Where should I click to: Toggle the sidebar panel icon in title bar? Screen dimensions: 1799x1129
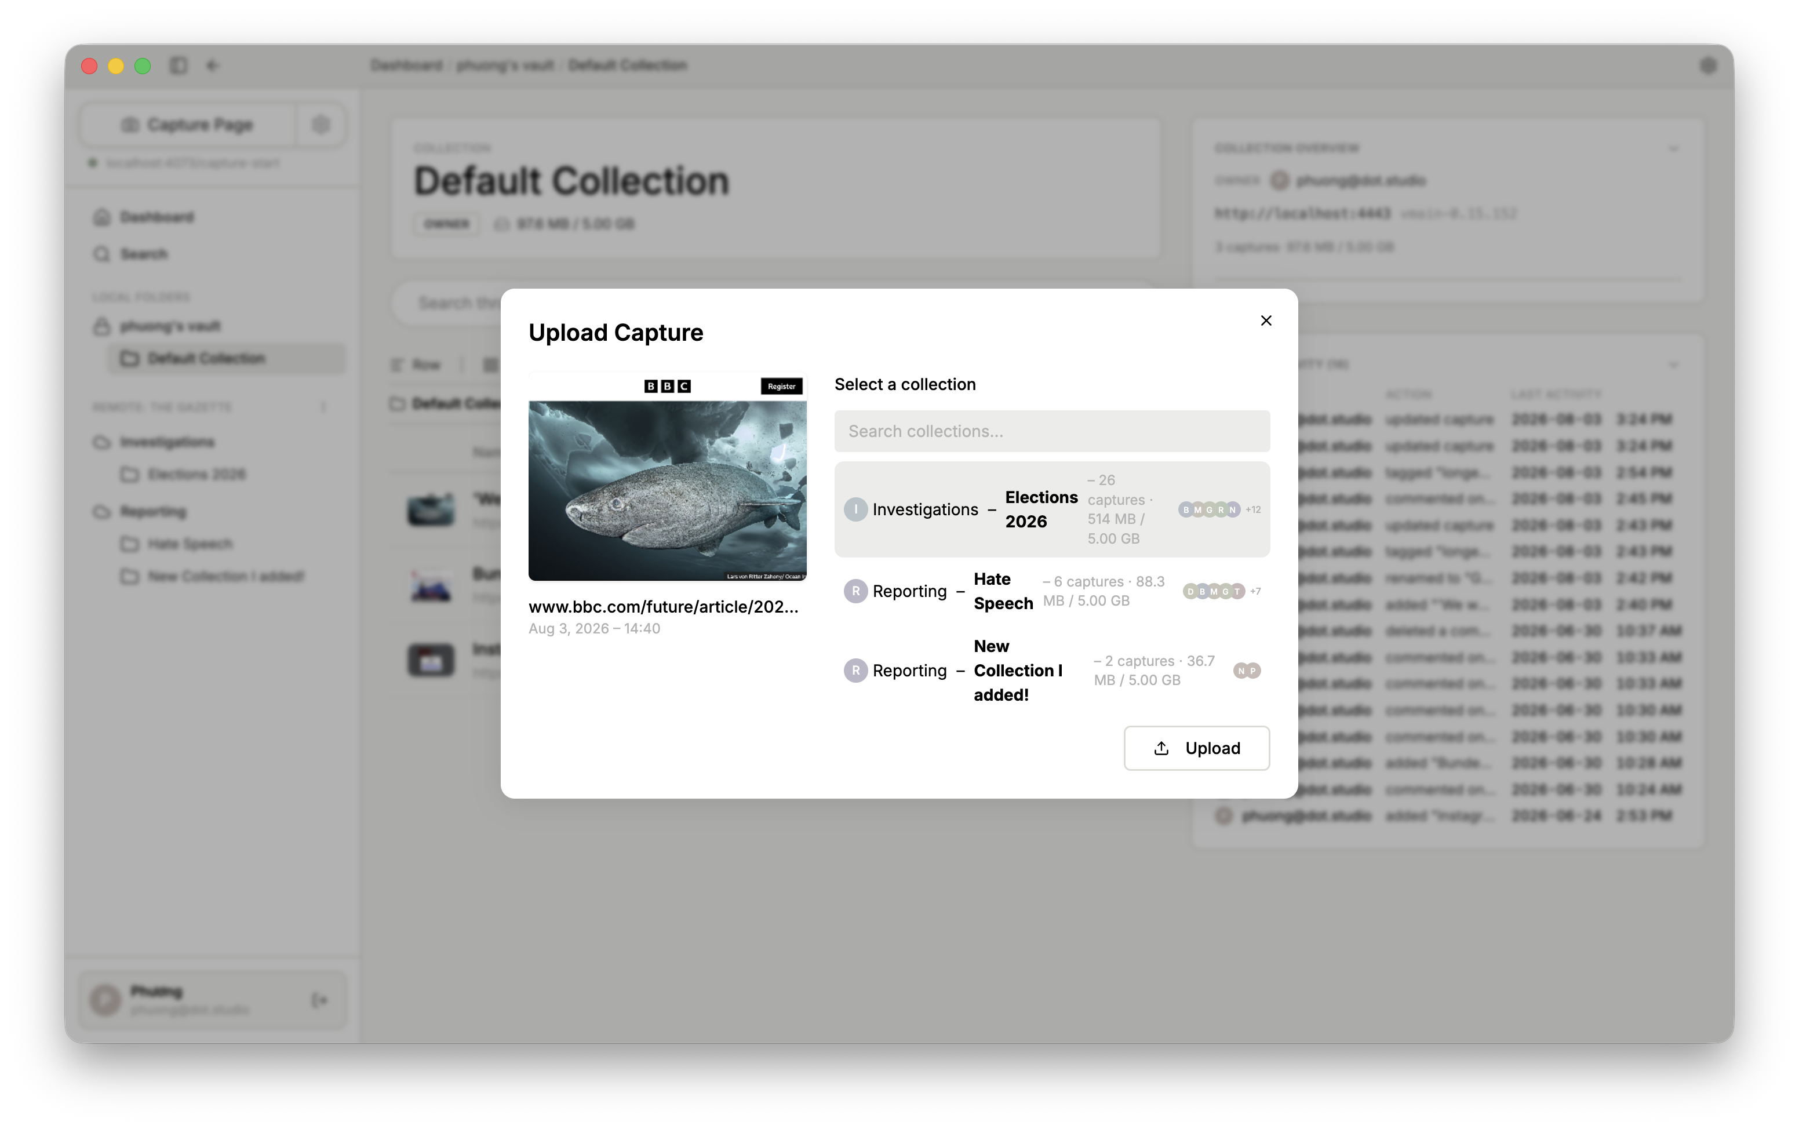[179, 65]
